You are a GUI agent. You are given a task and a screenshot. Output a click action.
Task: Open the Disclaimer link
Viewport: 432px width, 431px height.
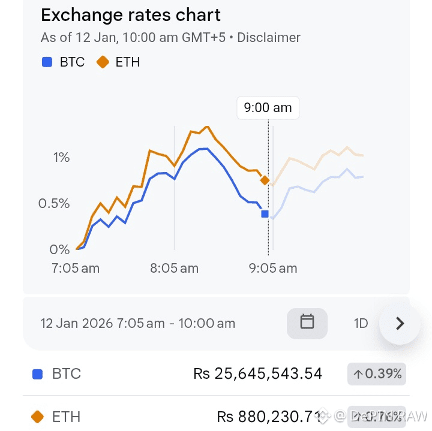[x=269, y=37]
